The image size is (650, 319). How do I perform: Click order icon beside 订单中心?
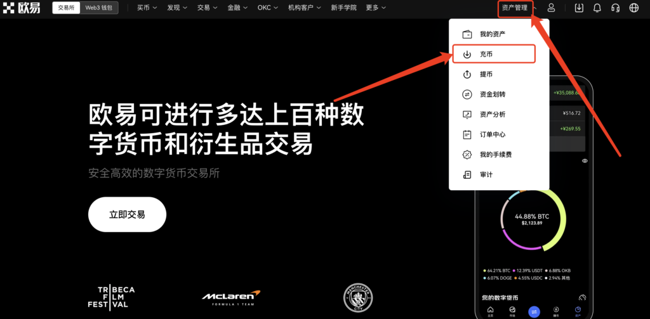pyautogui.click(x=467, y=134)
